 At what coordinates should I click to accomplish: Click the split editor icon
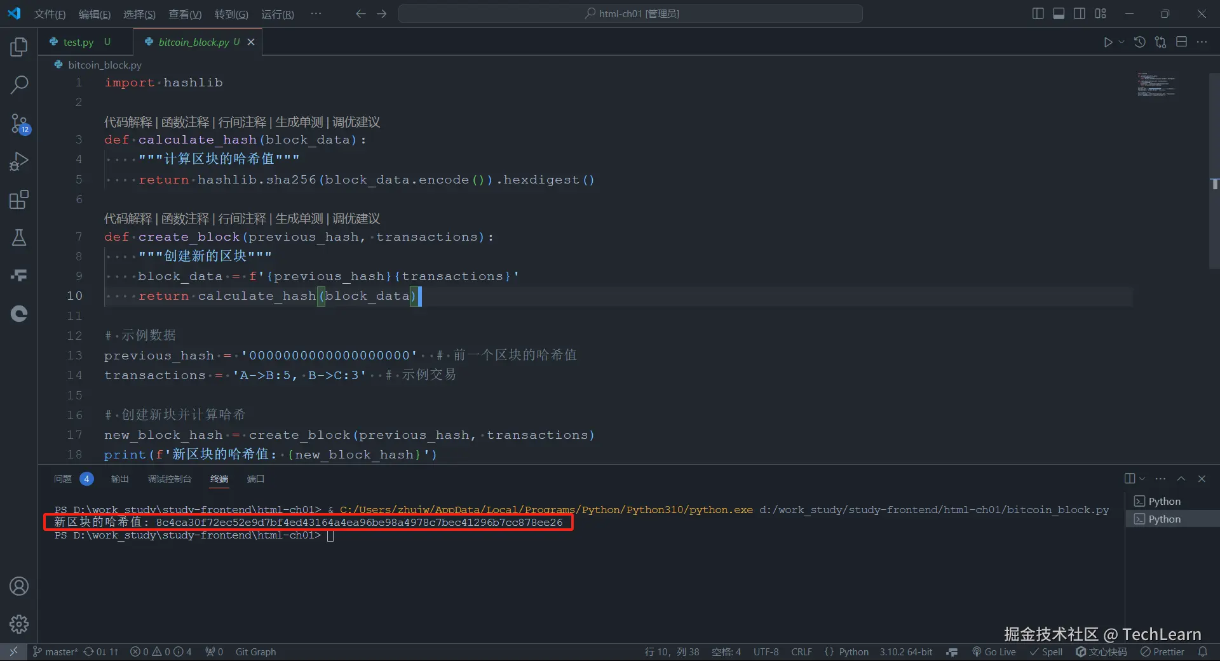coord(1181,42)
